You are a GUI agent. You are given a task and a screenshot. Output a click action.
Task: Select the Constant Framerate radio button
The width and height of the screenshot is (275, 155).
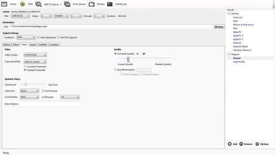click(25, 67)
